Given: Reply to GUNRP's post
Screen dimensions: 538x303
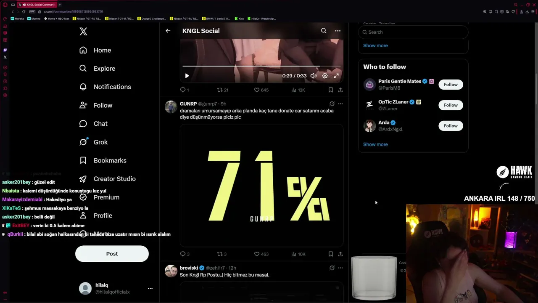Looking at the screenshot, I should (x=185, y=254).
